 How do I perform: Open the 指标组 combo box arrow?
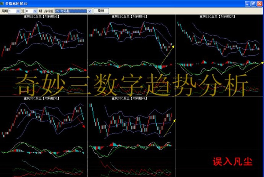[90, 11]
